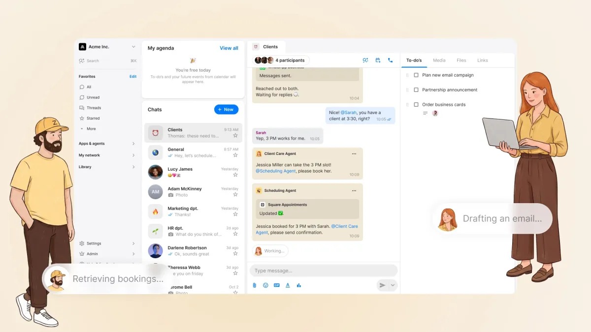Image resolution: width=591 pixels, height=332 pixels.
Task: Star the Marketing dpt. chat
Action: 235,214
